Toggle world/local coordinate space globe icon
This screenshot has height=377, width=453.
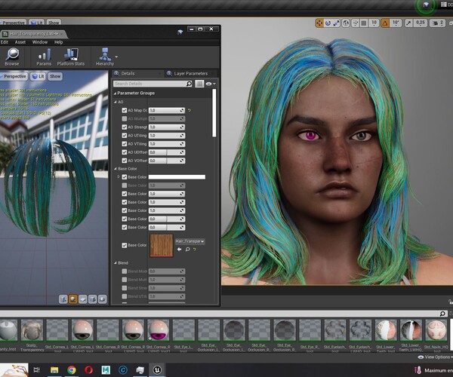346,23
